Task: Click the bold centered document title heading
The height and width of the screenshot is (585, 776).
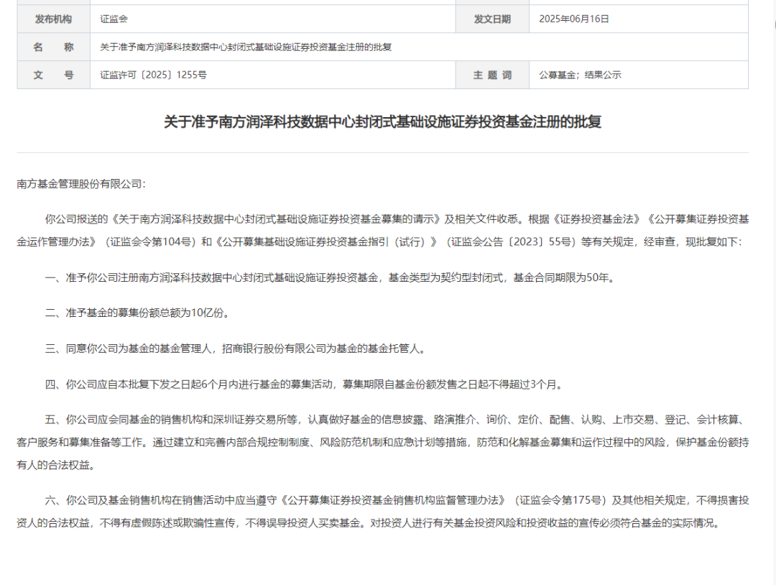Action: click(x=382, y=121)
